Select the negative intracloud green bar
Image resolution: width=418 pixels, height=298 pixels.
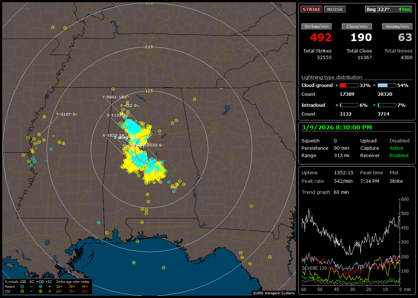[387, 105]
